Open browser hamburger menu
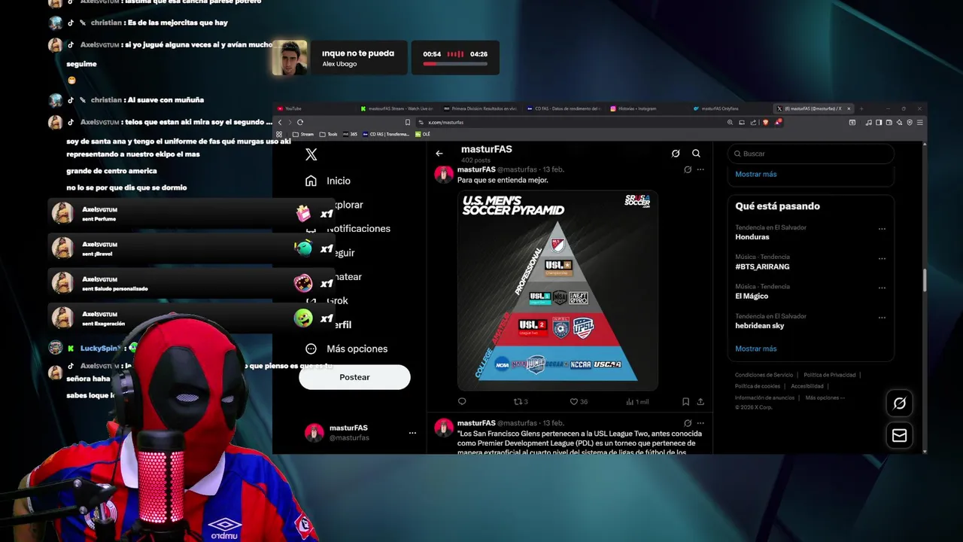Viewport: 963px width, 542px height. point(919,122)
